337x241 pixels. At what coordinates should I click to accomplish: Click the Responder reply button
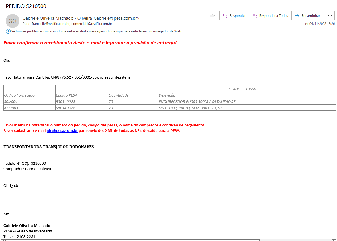click(234, 16)
